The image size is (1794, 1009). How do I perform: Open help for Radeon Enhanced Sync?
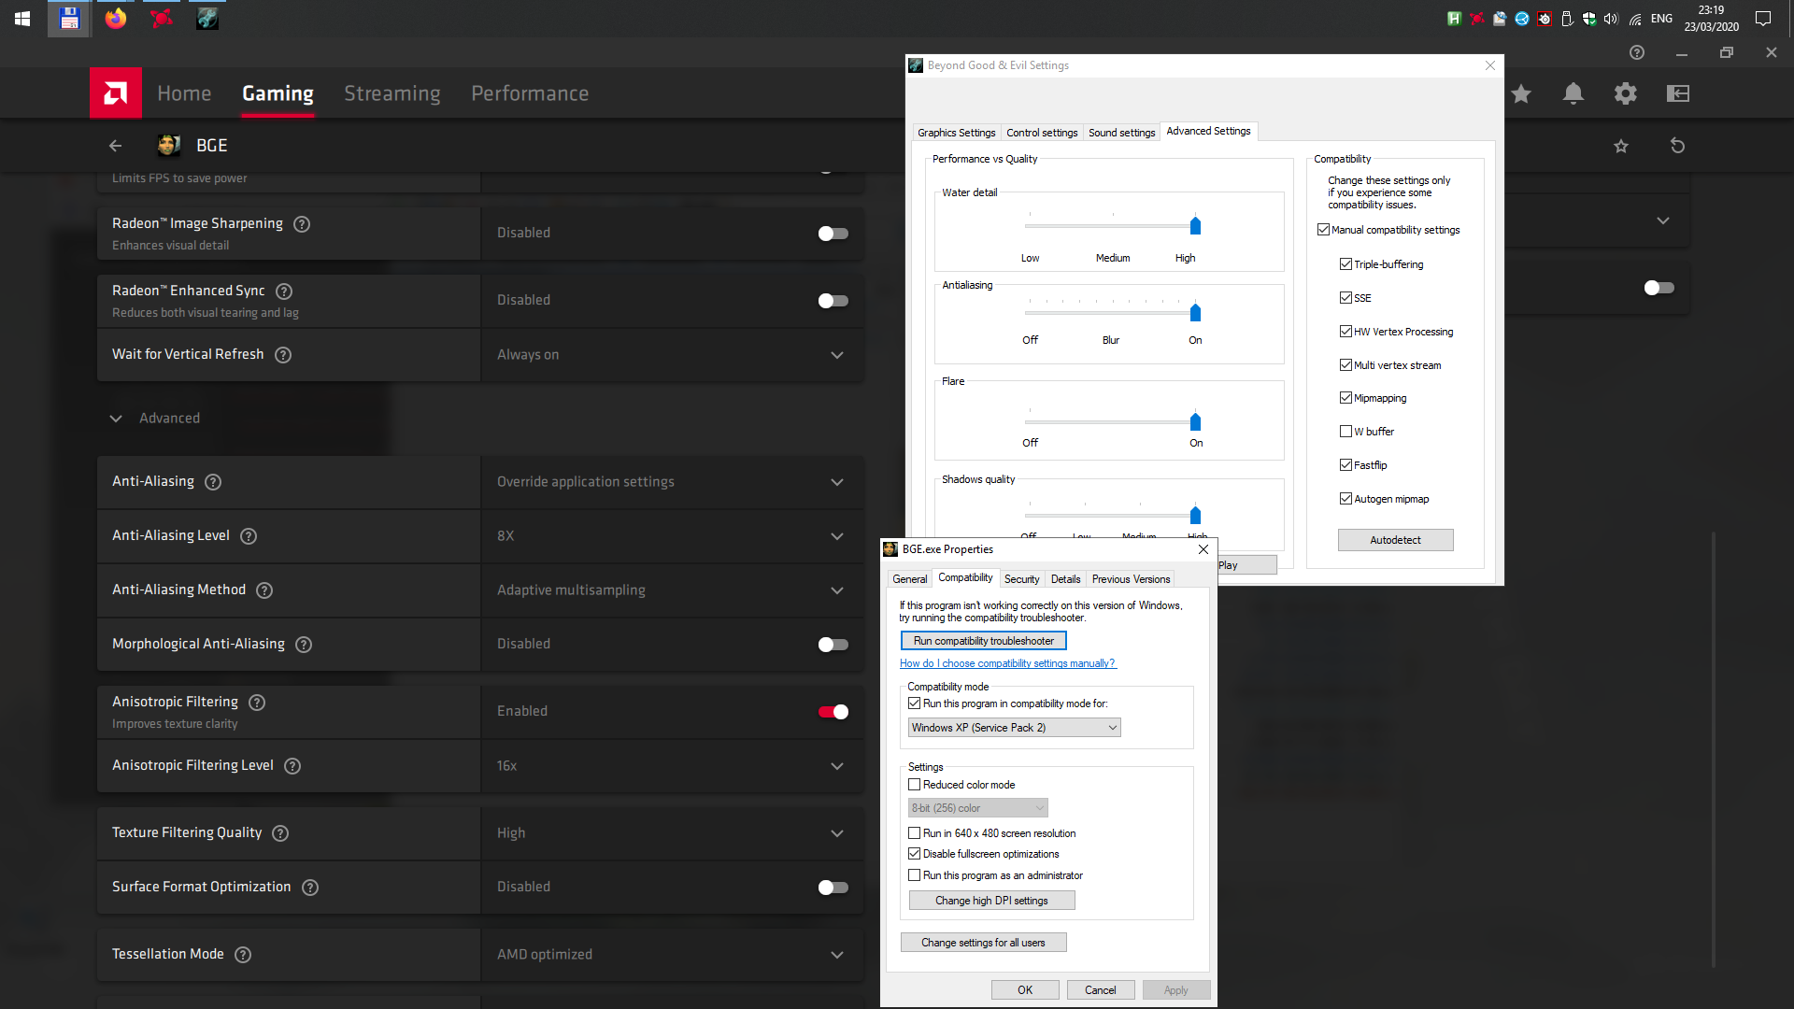284,291
